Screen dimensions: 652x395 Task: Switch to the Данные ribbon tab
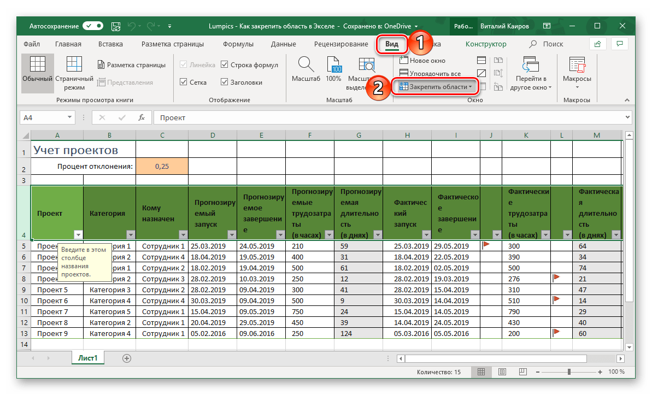click(x=283, y=44)
